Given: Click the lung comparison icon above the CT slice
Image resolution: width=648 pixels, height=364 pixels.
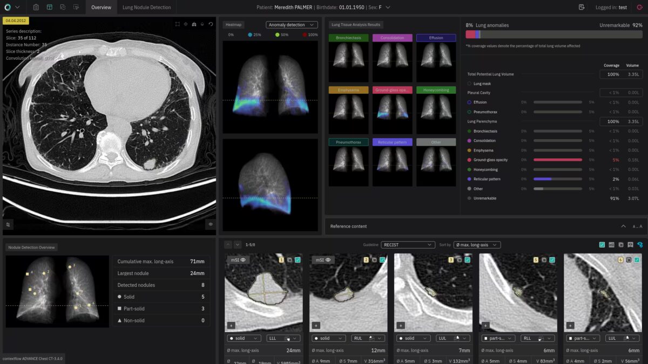Looking at the screenshot, I should pos(193,24).
